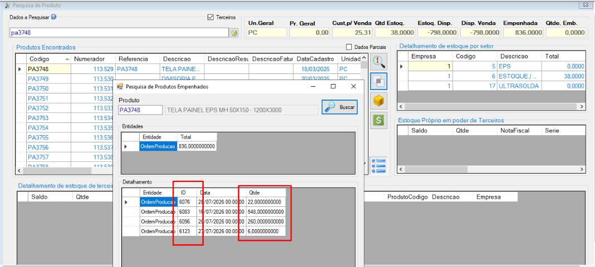
Task: Click the Numerador column header
Action: pos(93,59)
